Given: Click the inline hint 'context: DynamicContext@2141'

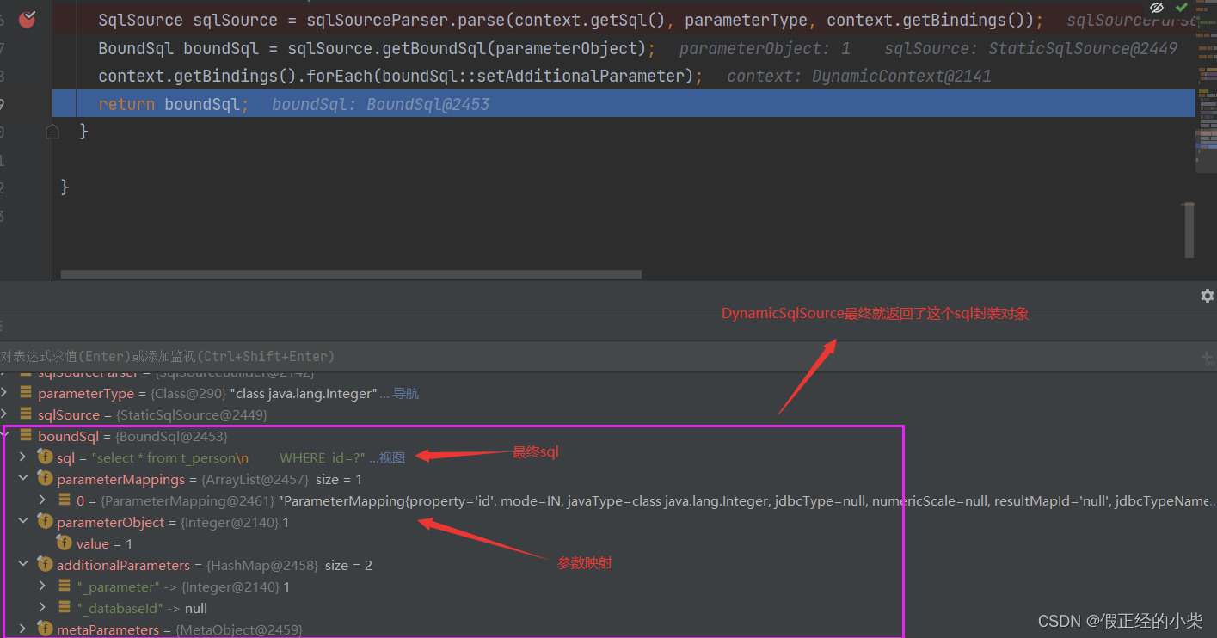Looking at the screenshot, I should (x=859, y=76).
